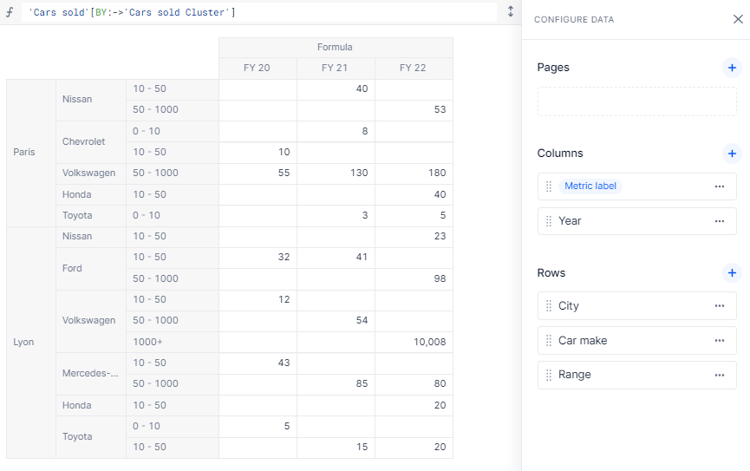Image resolution: width=750 pixels, height=471 pixels.
Task: Select the Mercedes-... row header
Action: [91, 373]
